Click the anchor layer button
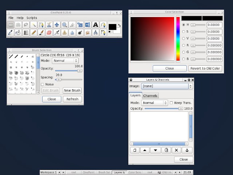Viewport: 233px width, 175px height. [x=187, y=150]
